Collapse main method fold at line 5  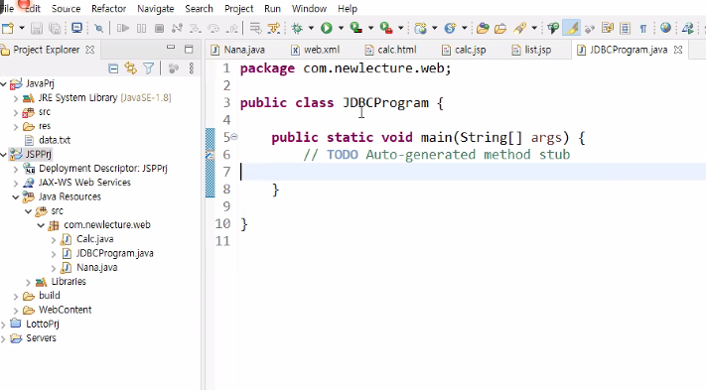point(234,137)
